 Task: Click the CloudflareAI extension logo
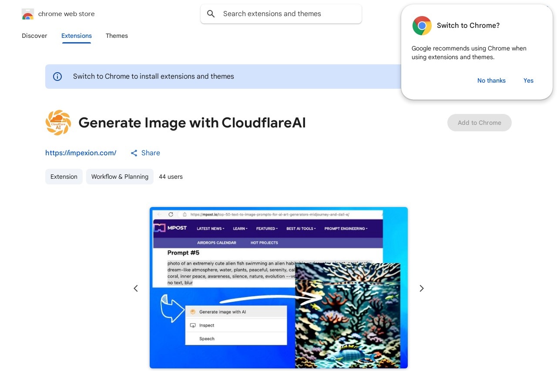58,123
